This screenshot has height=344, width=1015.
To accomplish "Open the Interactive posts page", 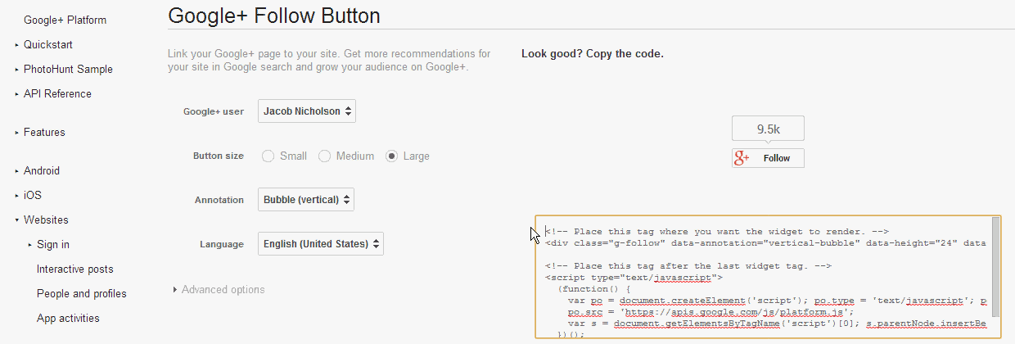I will click(x=74, y=269).
